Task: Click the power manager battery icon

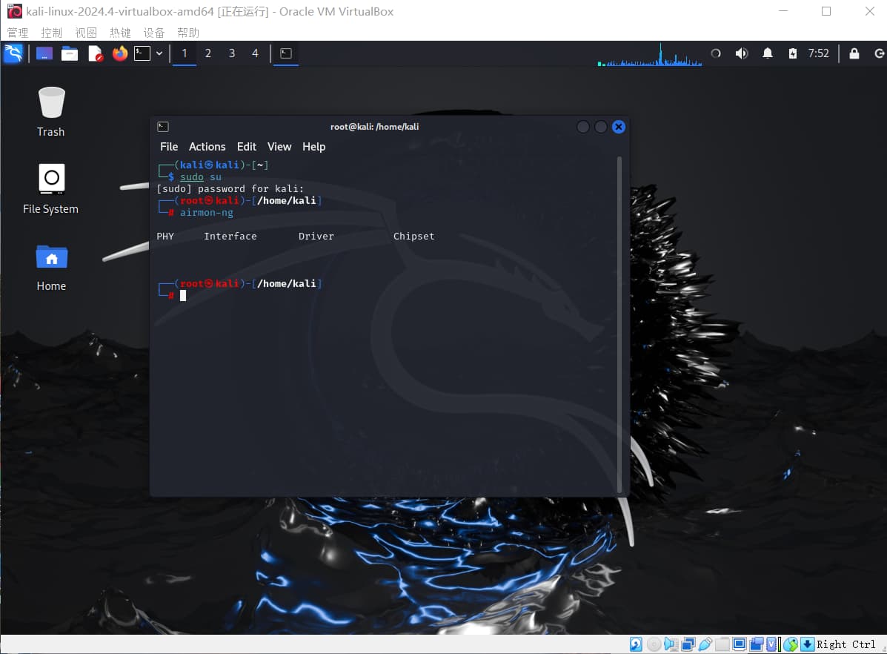Action: point(793,53)
